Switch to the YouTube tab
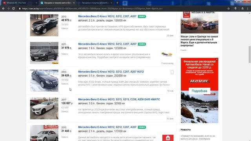The width and height of the screenshot is (251, 141). pyautogui.click(x=19, y=3)
